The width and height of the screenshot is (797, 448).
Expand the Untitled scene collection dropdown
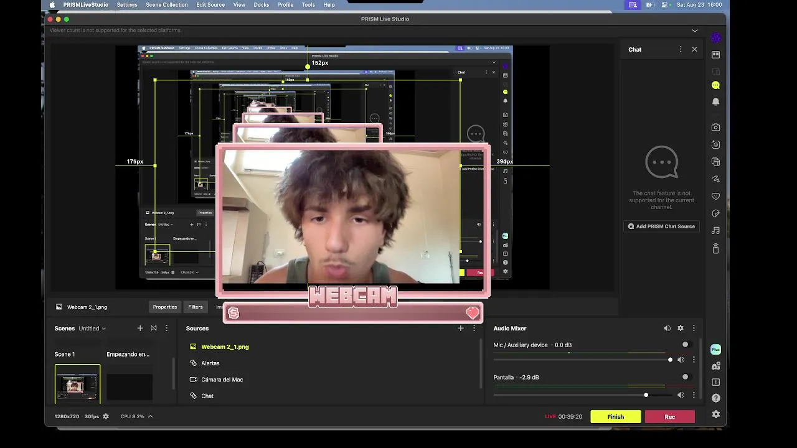(x=92, y=329)
